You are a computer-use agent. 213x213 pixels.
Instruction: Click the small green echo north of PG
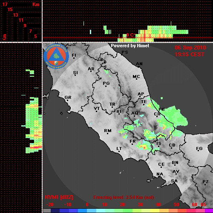click(106, 72)
